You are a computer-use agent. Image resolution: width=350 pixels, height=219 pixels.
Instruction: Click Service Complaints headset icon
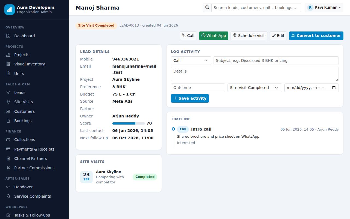[x=8, y=196]
